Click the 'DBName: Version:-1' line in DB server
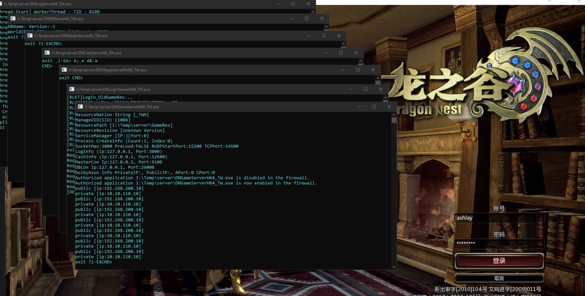The height and width of the screenshot is (296, 585). click(x=32, y=26)
